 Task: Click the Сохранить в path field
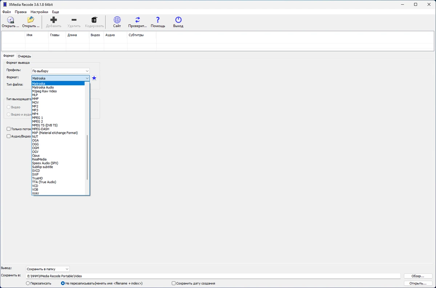(213, 276)
